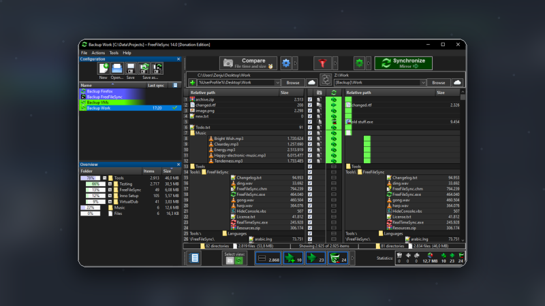This screenshot has height=306, width=545.
Task: Open right folder path dropdown
Action: 423,82
